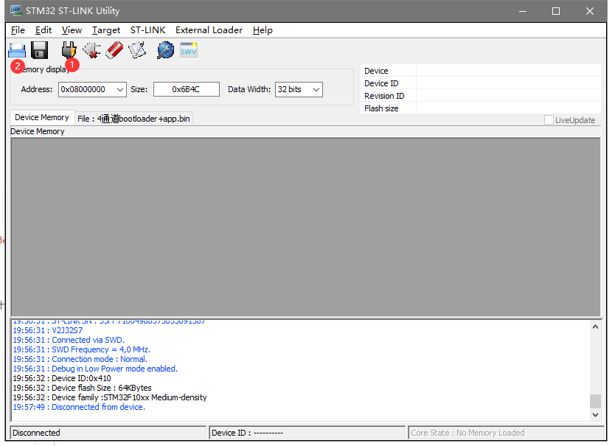Disconnect from target using the toolbar icon

91,50
